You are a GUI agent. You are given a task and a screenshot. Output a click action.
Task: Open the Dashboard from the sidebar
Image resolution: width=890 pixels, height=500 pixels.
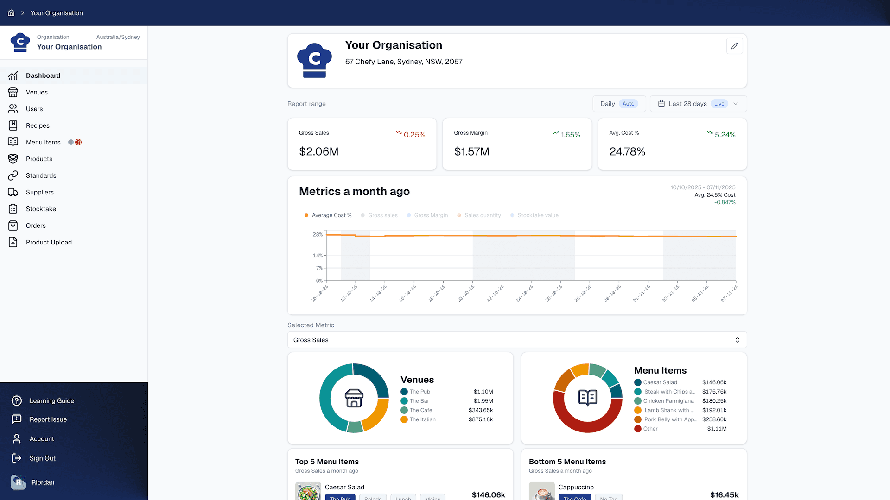[x=43, y=75]
